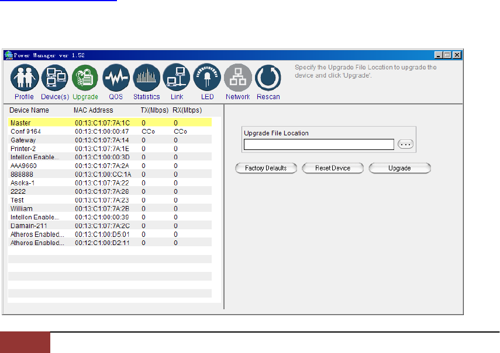
Task: Select the Asoka-1 device row
Action: 110,183
